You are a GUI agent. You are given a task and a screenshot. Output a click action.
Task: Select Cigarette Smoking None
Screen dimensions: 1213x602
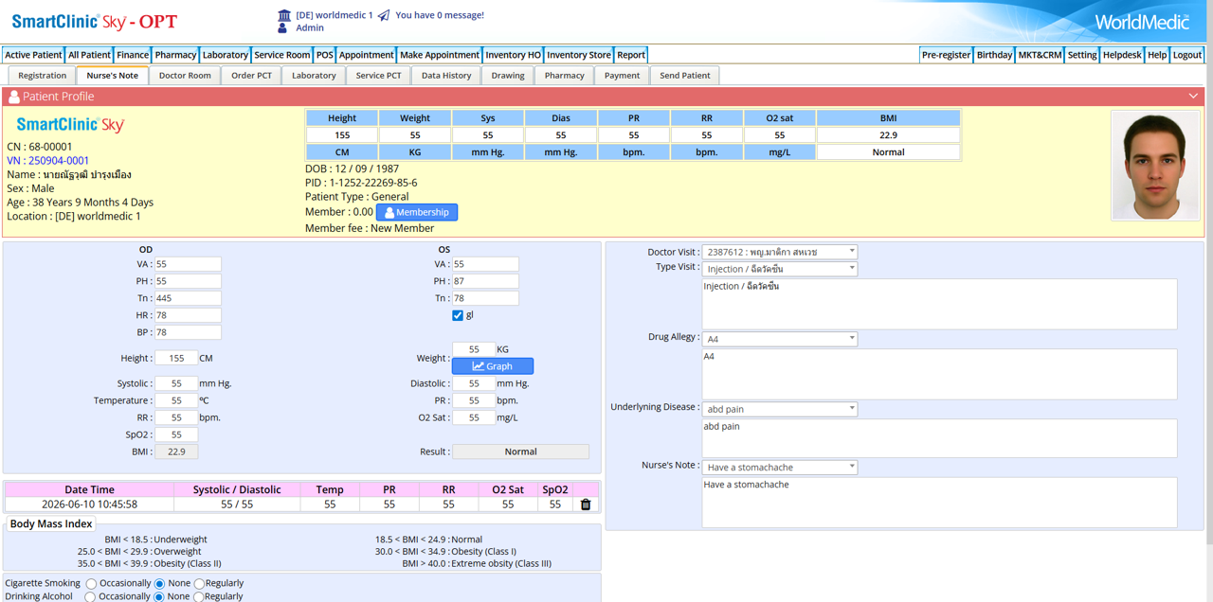[x=159, y=584]
